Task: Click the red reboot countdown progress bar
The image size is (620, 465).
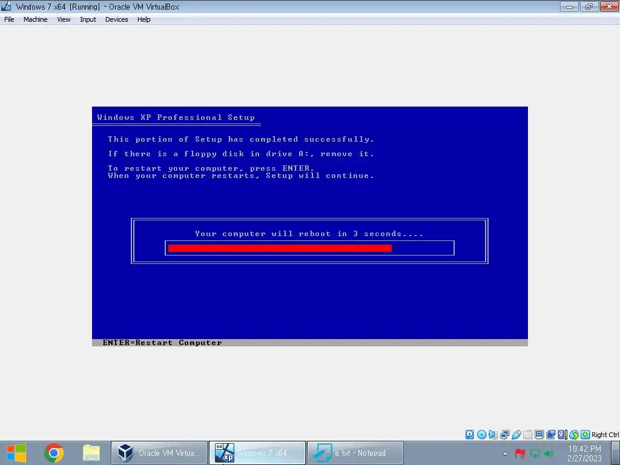Action: click(280, 248)
